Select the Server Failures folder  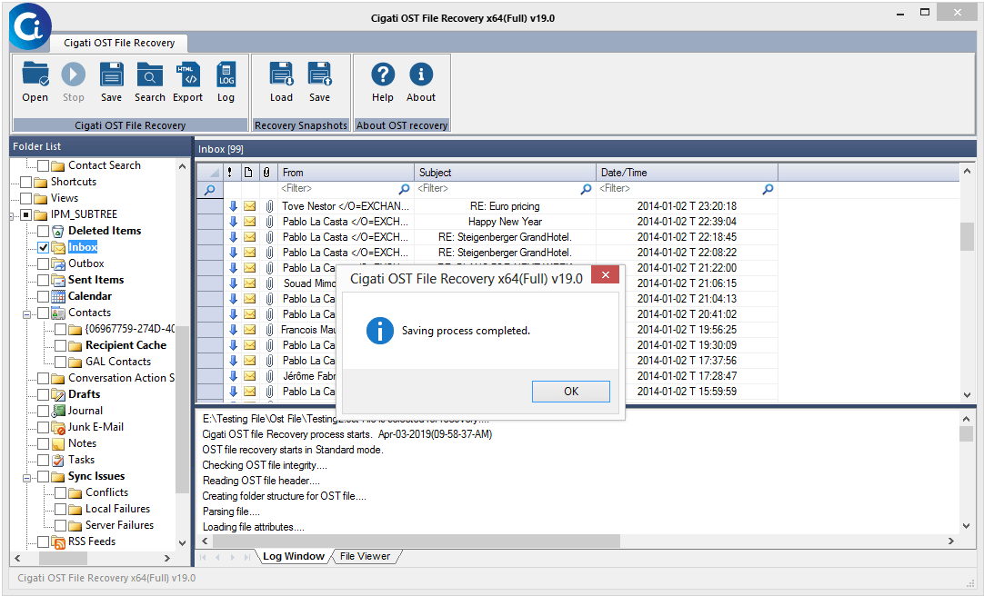(119, 525)
